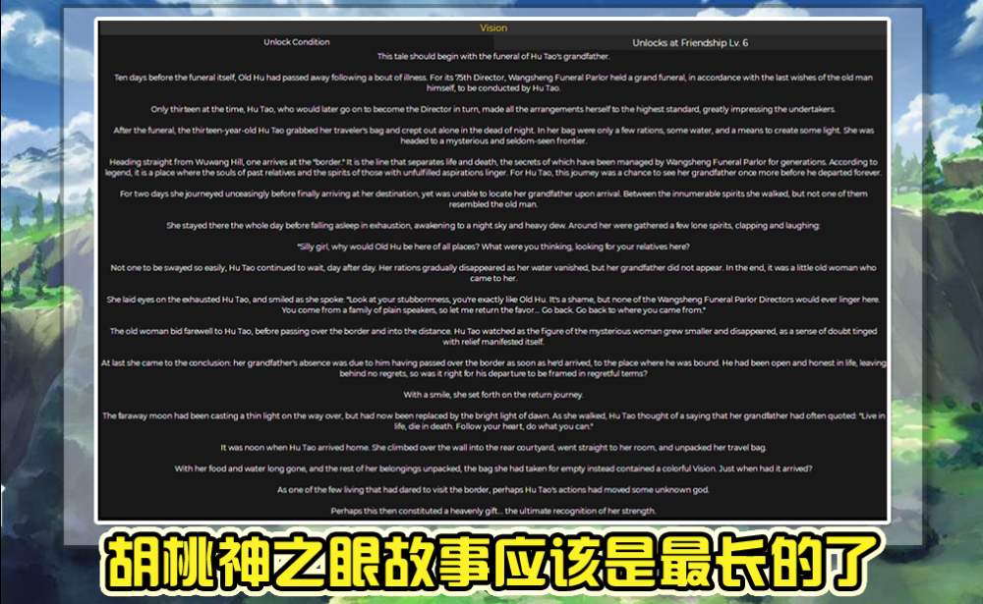The height and width of the screenshot is (604, 983).
Task: Click the 'Vision' header title
Action: click(x=493, y=28)
